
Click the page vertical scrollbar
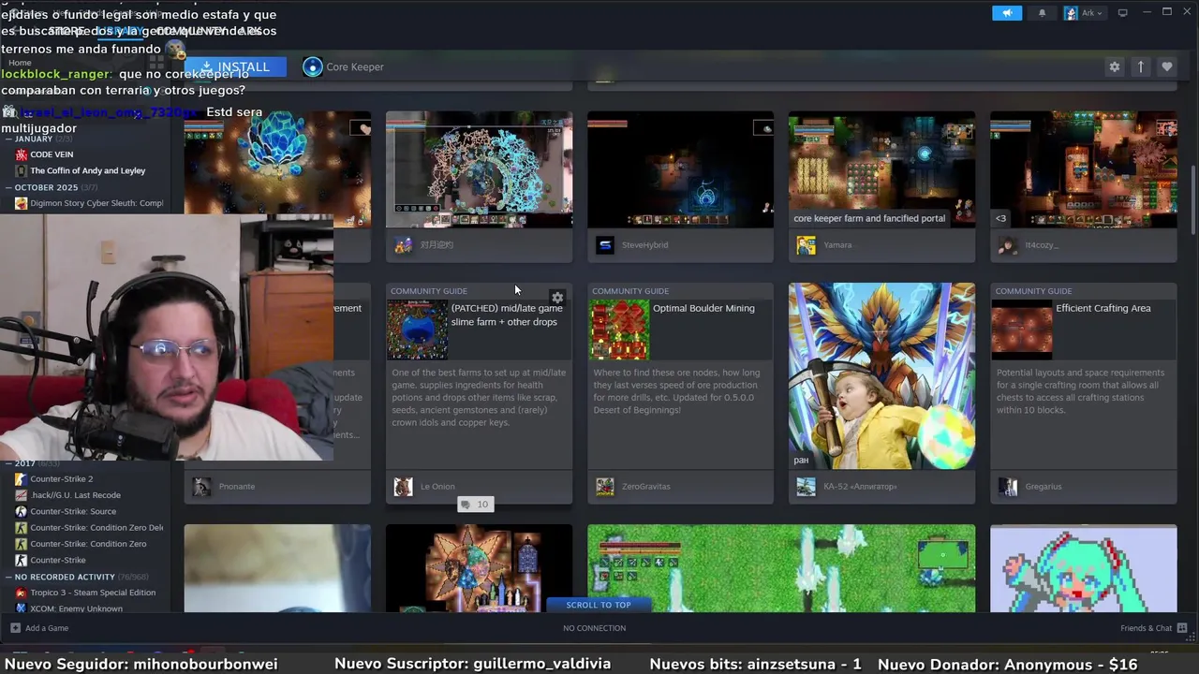tap(1192, 200)
